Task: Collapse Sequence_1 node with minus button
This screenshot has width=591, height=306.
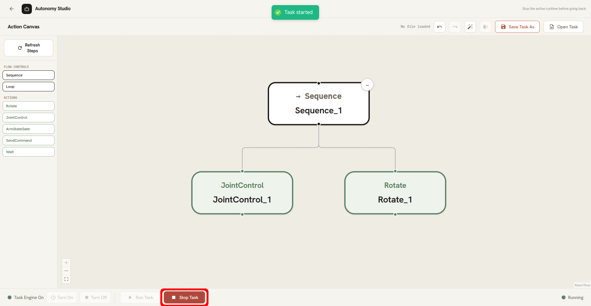Action: [x=367, y=85]
